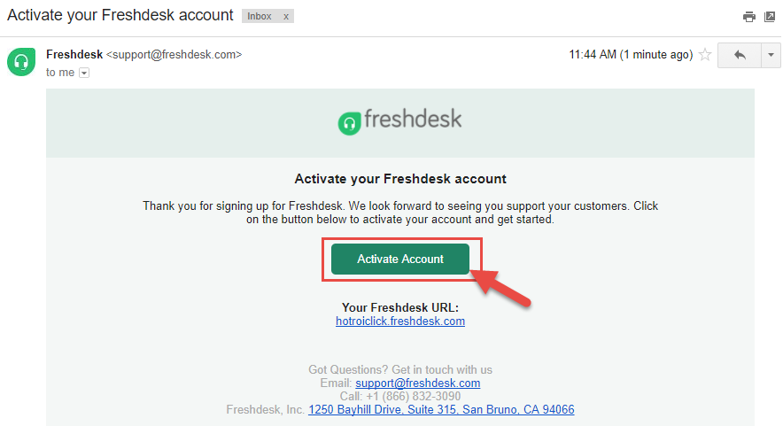Screen dimensions: 783x426
Task: Click the print email icon
Action: 748,17
